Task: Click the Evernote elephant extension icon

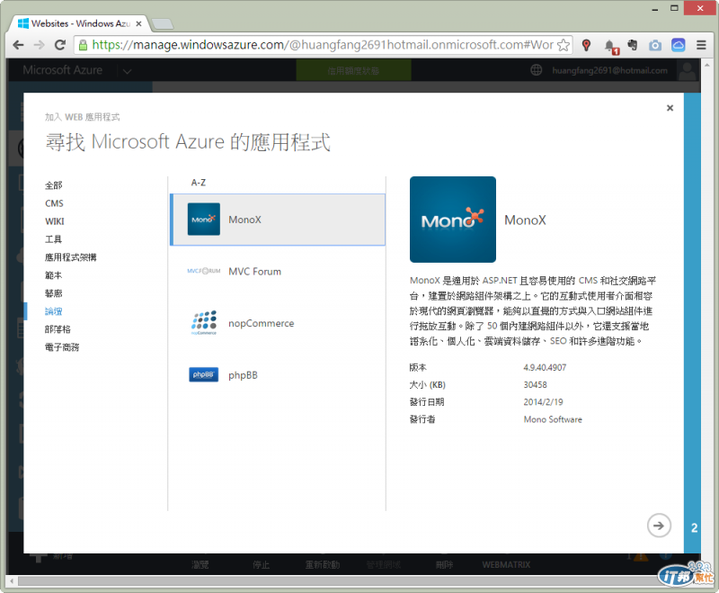Action: point(633,45)
